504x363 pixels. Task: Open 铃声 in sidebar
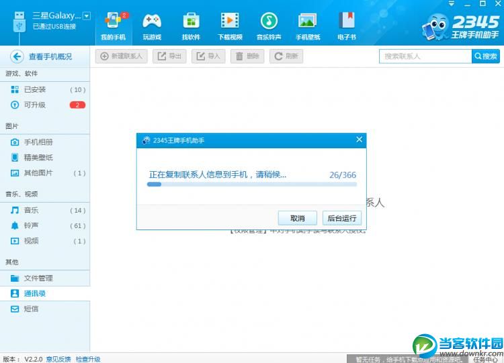point(45,225)
